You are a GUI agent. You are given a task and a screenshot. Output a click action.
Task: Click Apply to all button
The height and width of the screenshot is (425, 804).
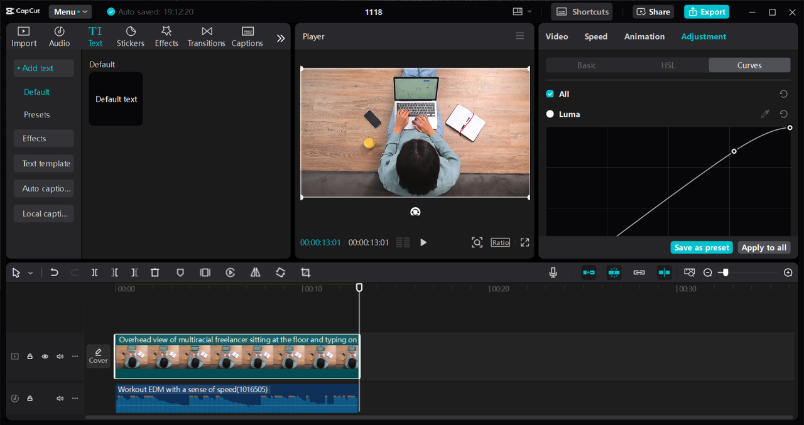coord(764,247)
